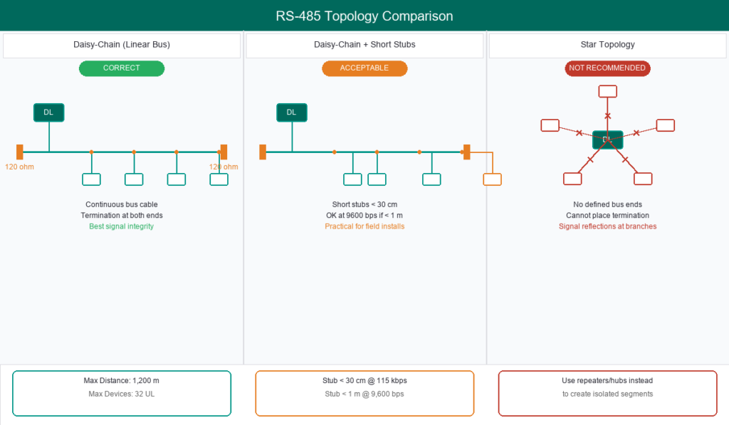This screenshot has height=425, width=729.
Task: Click the X mark on the star's lower-right branch
Action: (x=625, y=160)
